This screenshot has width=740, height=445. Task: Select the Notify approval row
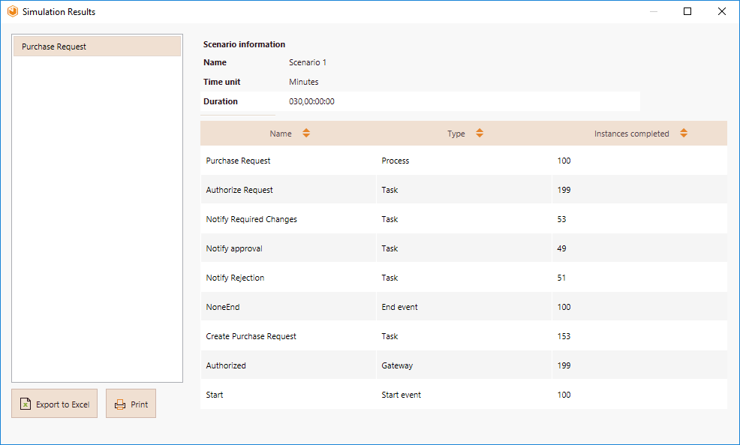tap(464, 248)
